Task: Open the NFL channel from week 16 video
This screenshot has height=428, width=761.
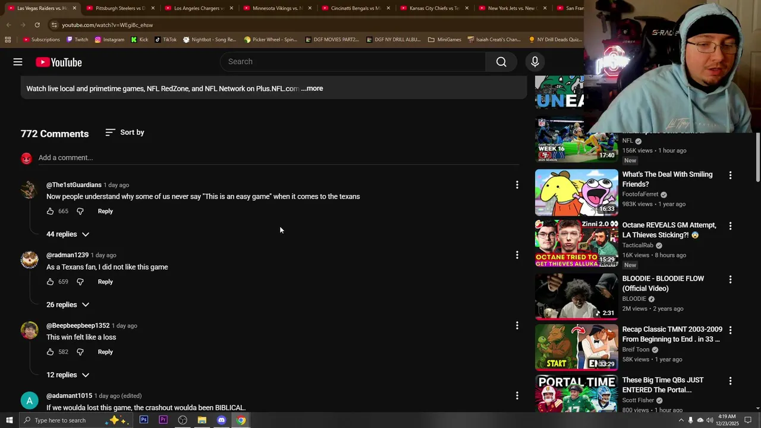Action: pos(628,141)
